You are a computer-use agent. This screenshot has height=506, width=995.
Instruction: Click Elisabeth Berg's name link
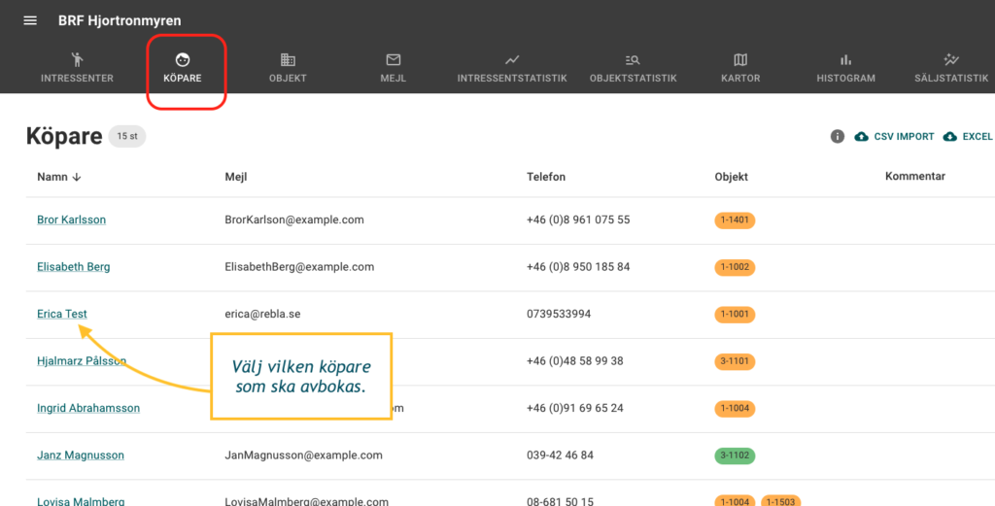pos(73,267)
